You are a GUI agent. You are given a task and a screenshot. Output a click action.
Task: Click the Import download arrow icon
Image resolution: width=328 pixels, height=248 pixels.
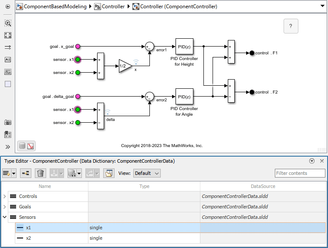coord(54,173)
